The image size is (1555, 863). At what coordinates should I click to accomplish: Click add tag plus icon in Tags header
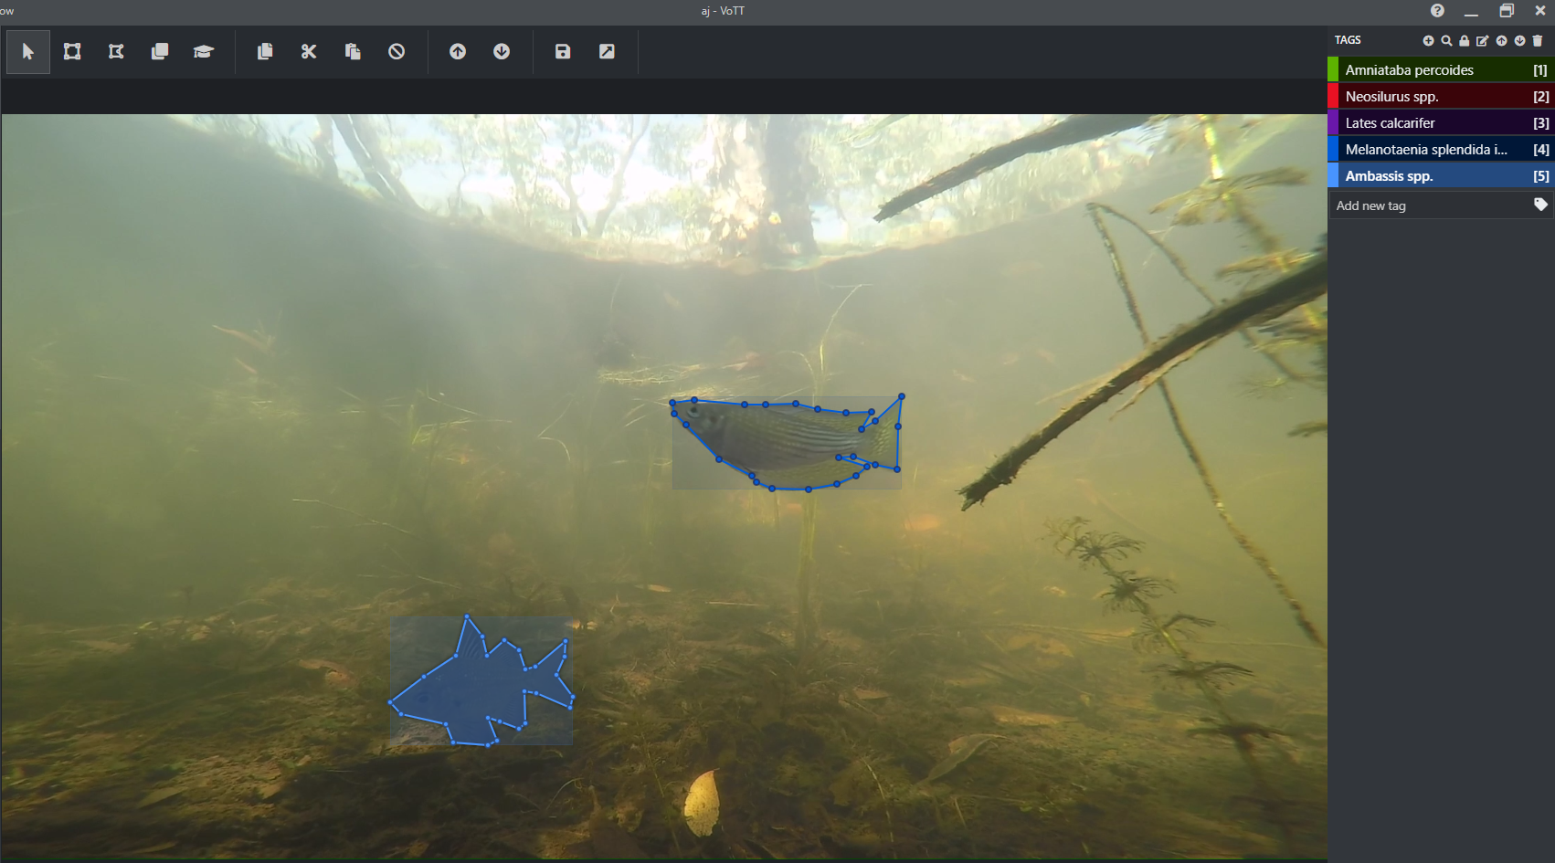coord(1428,40)
